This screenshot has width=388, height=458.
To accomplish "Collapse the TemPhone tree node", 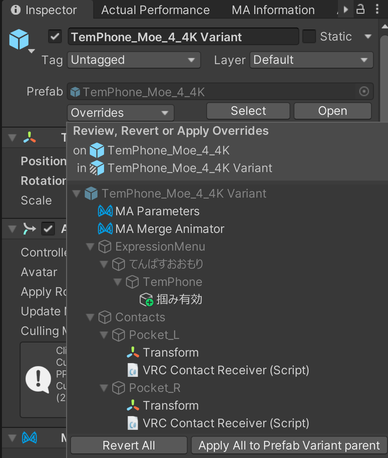I will tap(118, 282).
